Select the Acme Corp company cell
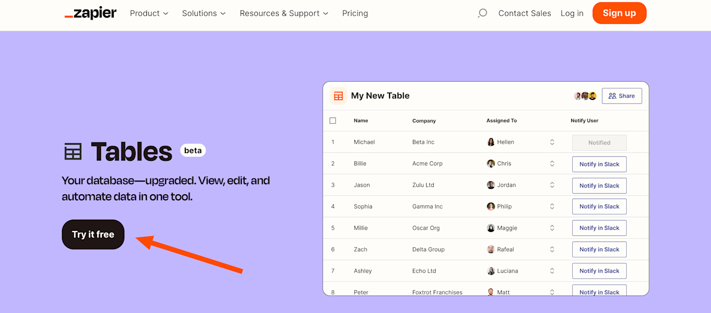The width and height of the screenshot is (711, 313). tap(428, 163)
